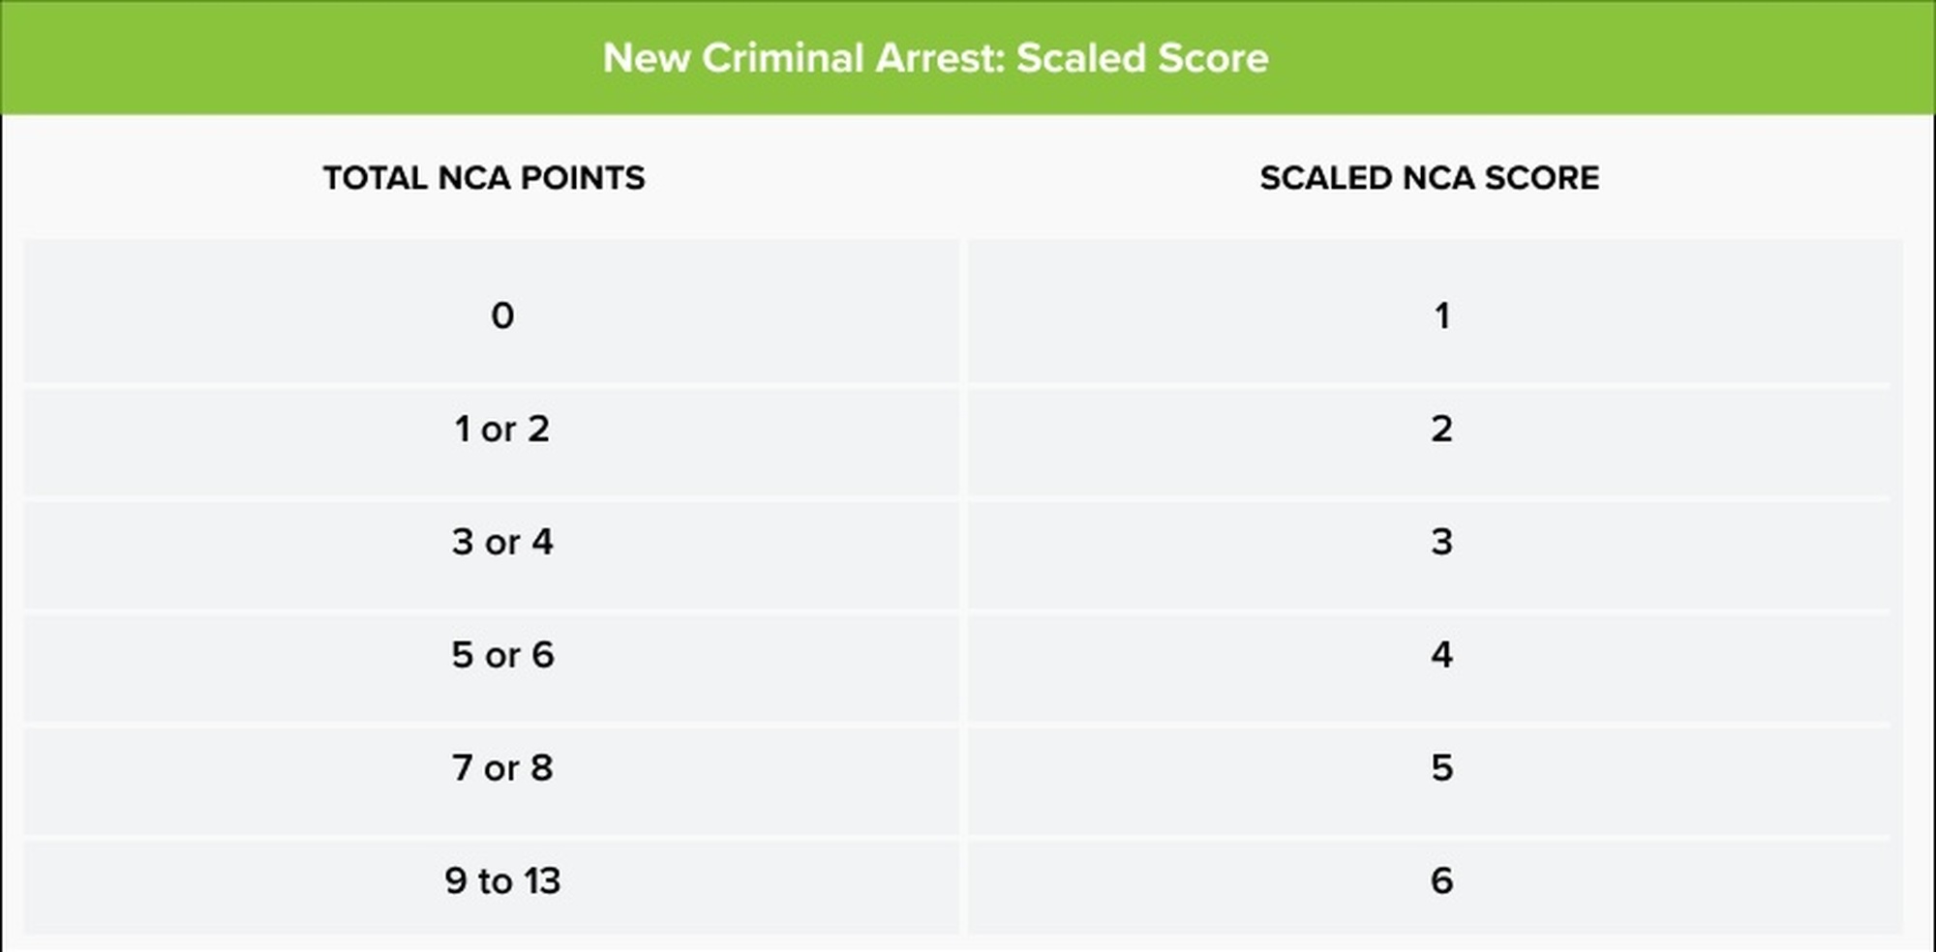Pick the scaled NCA score '3' cell

(1441, 542)
